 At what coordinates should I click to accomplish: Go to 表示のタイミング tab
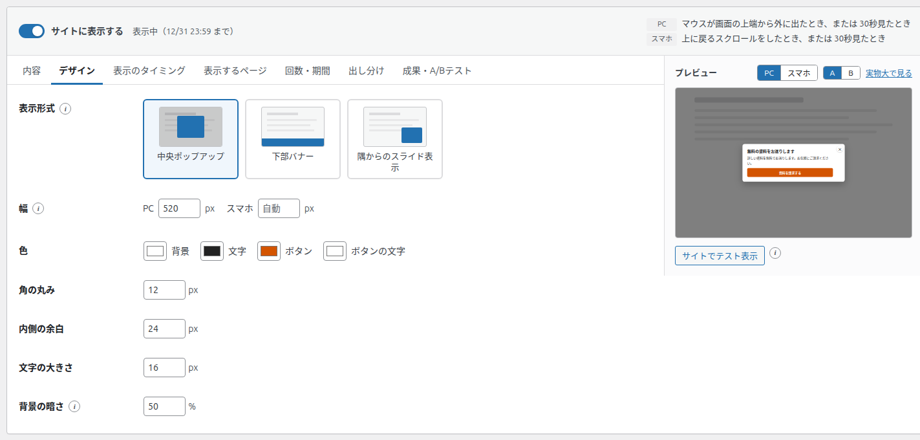pyautogui.click(x=149, y=71)
